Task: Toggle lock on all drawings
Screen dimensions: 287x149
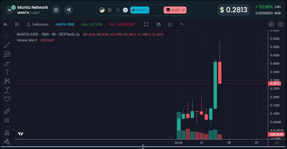Action: point(7,141)
